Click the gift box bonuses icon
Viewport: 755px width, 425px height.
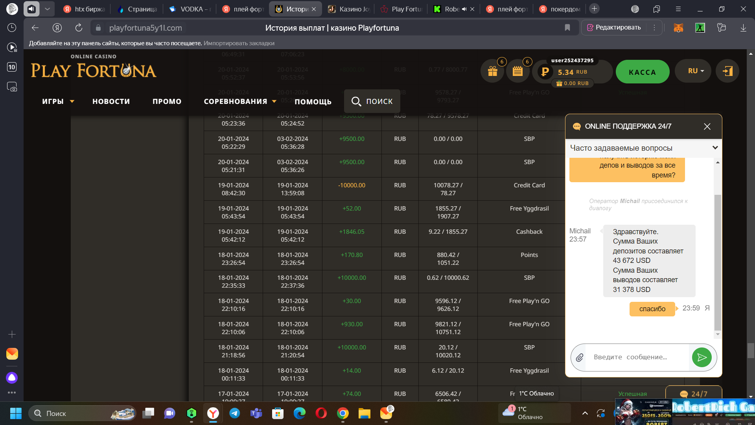tap(492, 71)
